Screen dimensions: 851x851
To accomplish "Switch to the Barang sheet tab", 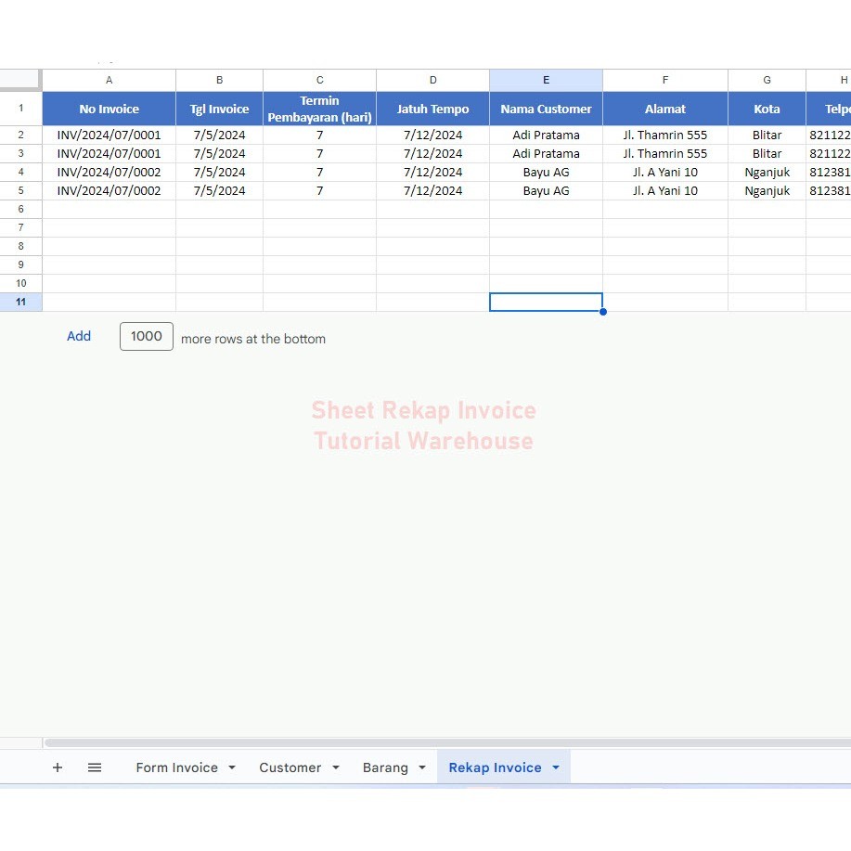I will click(385, 767).
